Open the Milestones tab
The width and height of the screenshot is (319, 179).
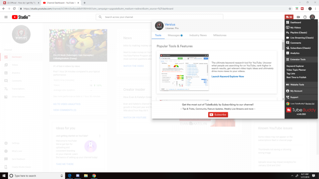pyautogui.click(x=220, y=35)
